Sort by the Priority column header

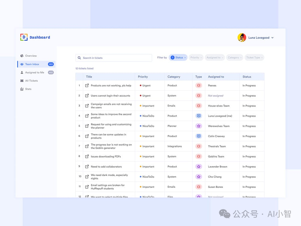point(143,77)
